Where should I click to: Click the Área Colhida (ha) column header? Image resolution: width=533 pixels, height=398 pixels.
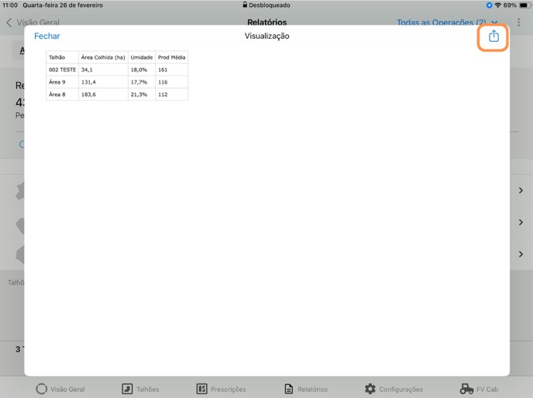103,57
